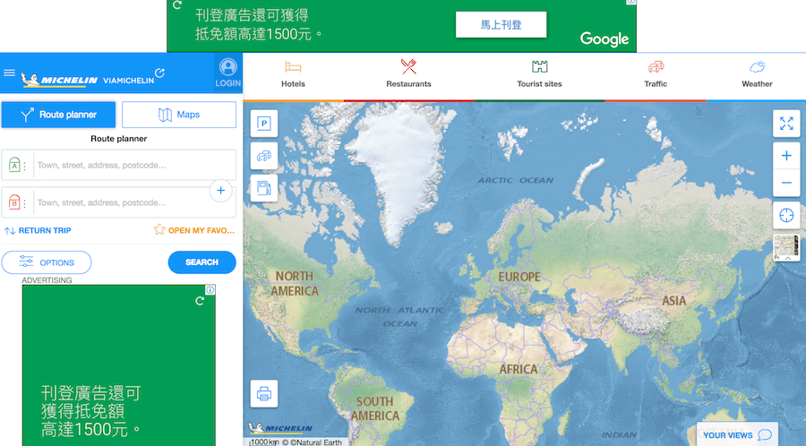
Task: Toggle fuel stations icon on map
Action: click(263, 188)
